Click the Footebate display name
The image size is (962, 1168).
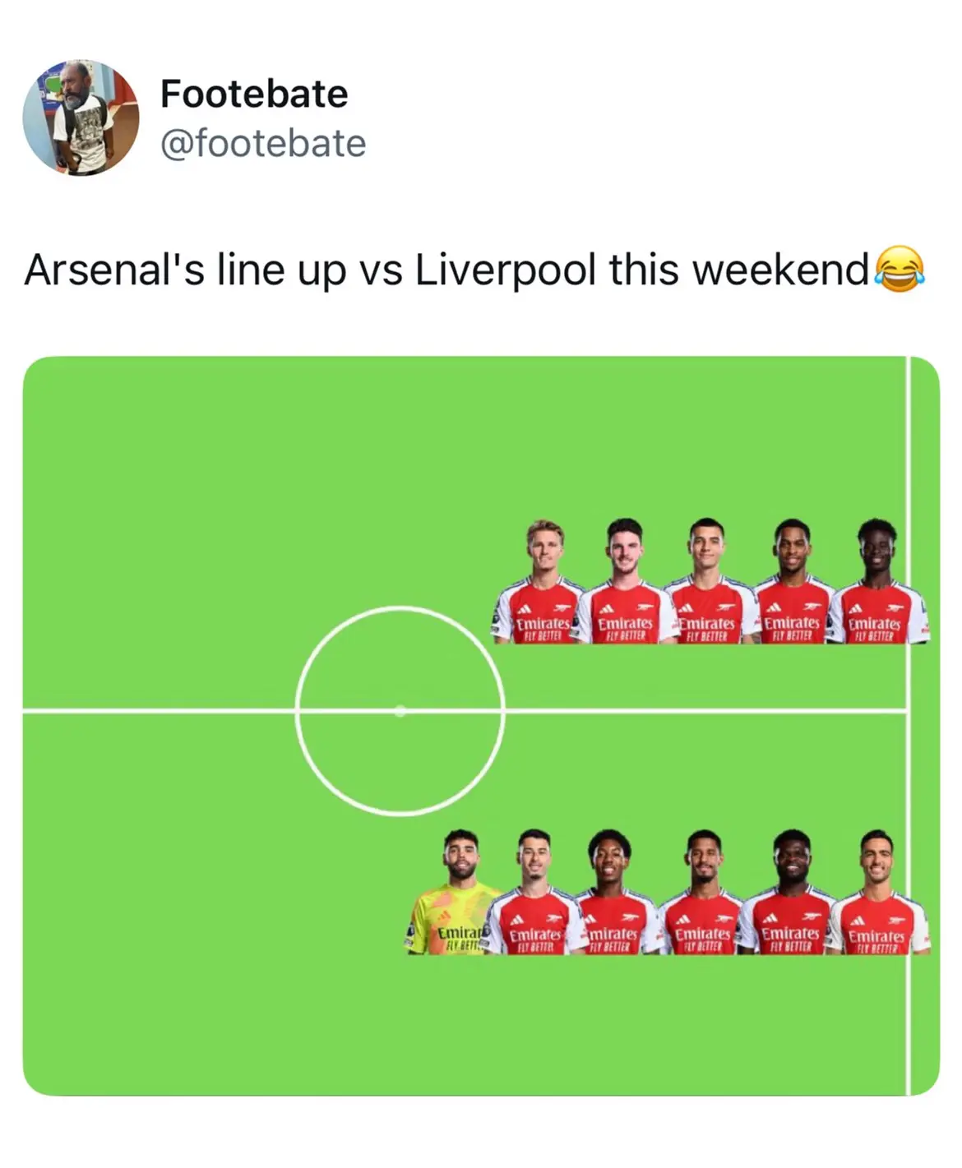tap(254, 94)
